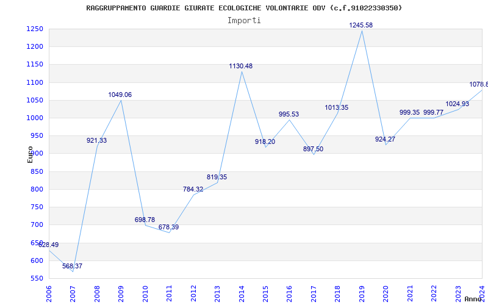Image resolution: width=488 pixels, height=305 pixels.
Task: Click the y-axis value 850
Action: [37, 171]
